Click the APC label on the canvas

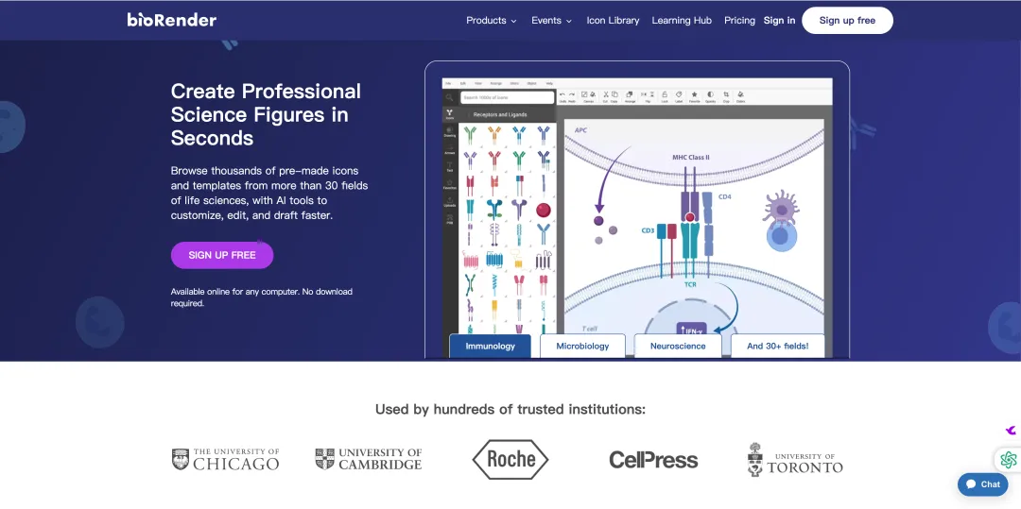click(580, 130)
